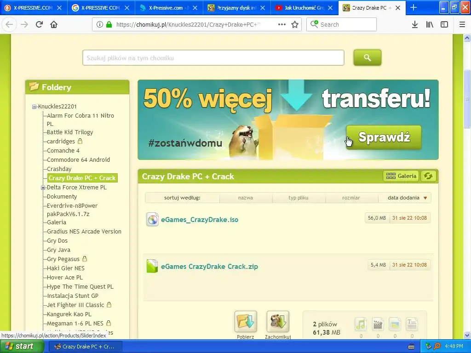Click the green padlock security icon
471x353 pixels.
pos(109,25)
